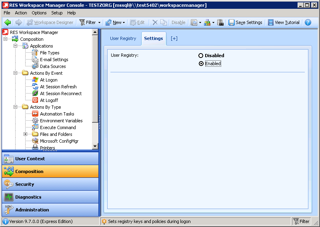Select Automation Tasks in the tree
This screenshot has width=320, height=227.
[57, 114]
